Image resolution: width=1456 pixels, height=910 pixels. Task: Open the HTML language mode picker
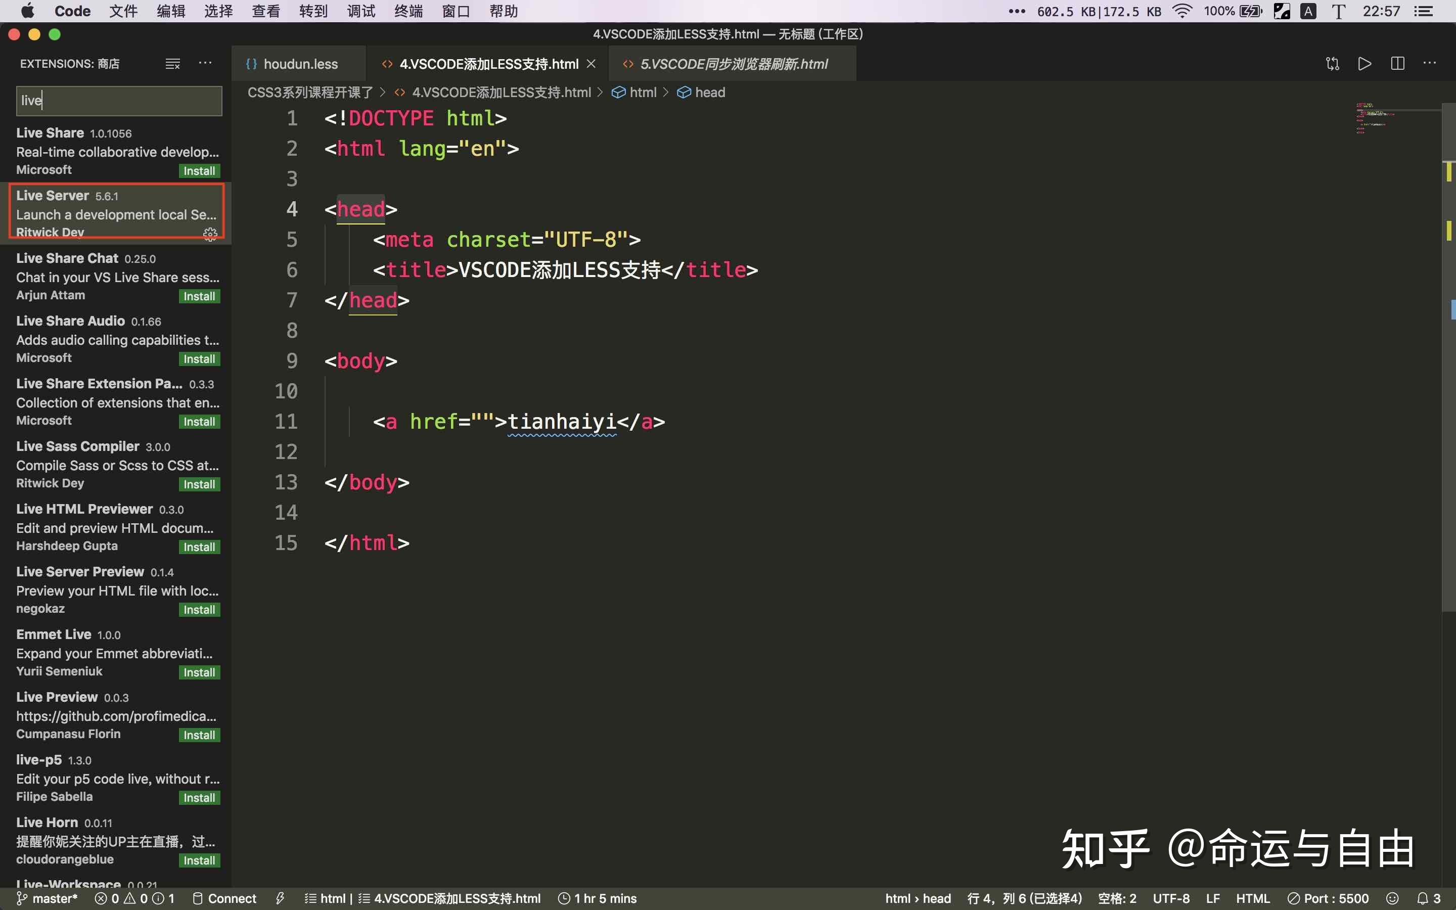[1254, 898]
